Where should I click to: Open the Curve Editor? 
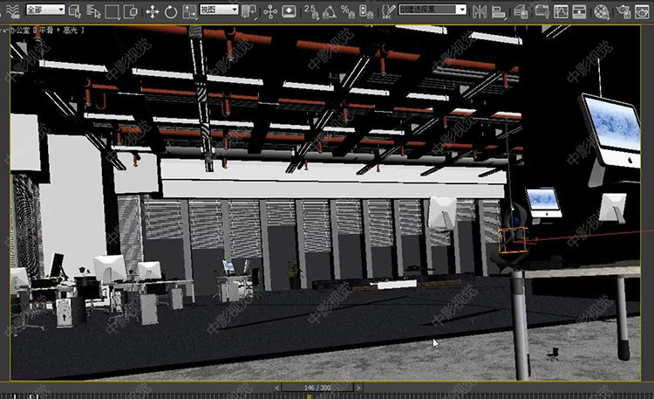[x=560, y=10]
